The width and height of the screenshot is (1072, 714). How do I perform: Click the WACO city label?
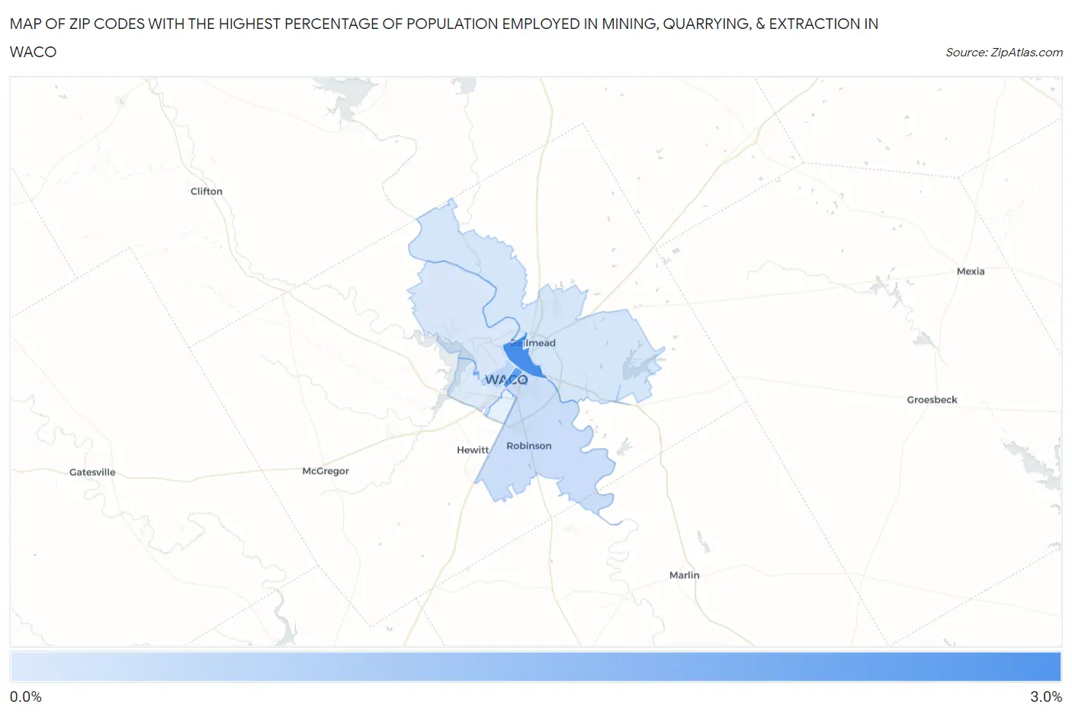pyautogui.click(x=506, y=379)
